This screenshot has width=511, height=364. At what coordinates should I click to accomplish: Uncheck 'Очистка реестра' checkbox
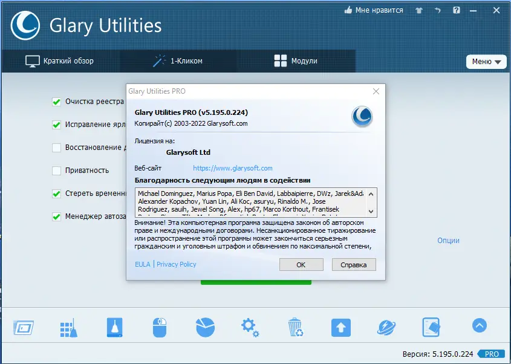pyautogui.click(x=56, y=102)
